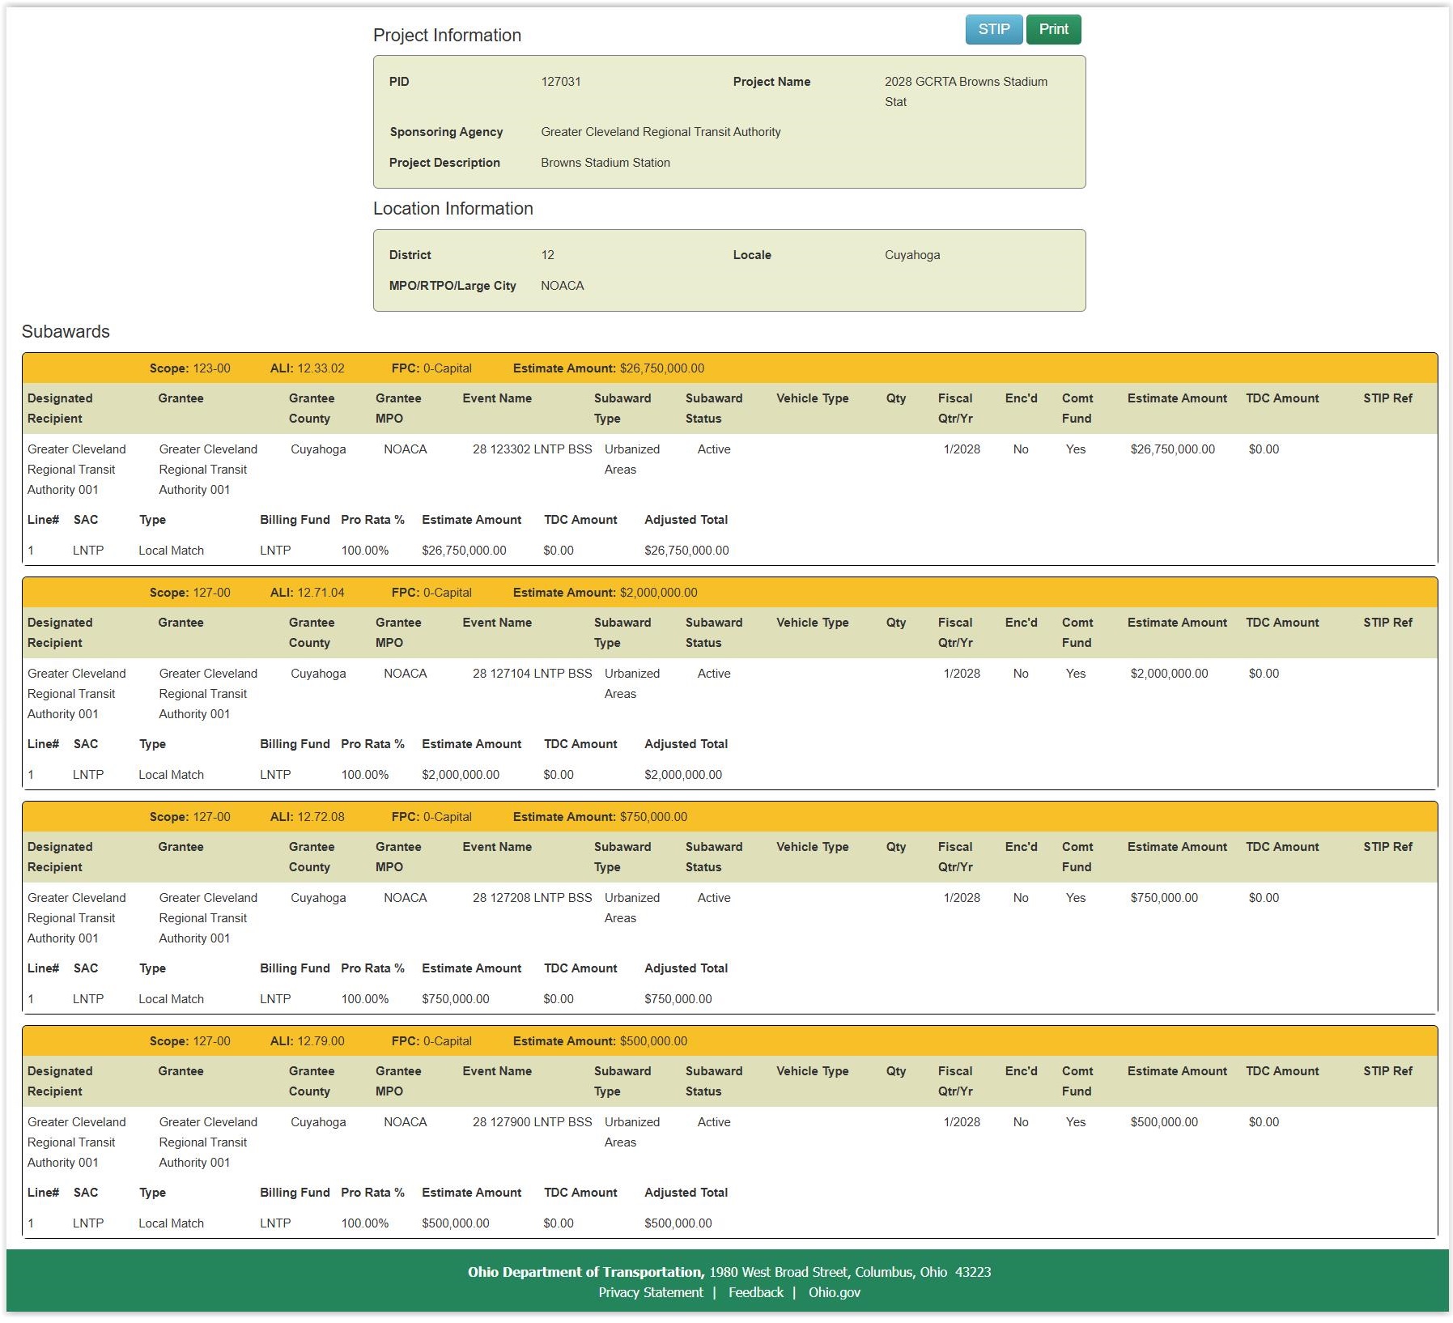Click the NOACA MPO value in Location Information
1453x1323 pixels.
pos(562,286)
